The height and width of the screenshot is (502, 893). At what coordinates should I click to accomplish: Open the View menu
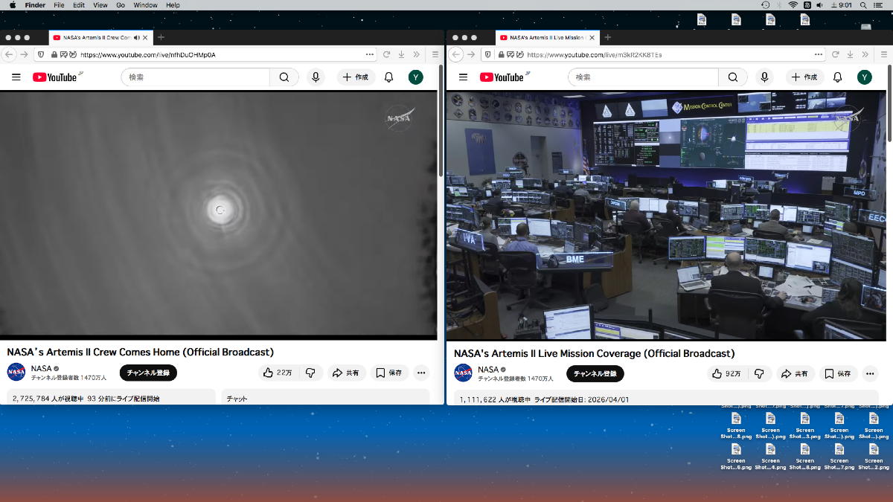[x=100, y=5]
